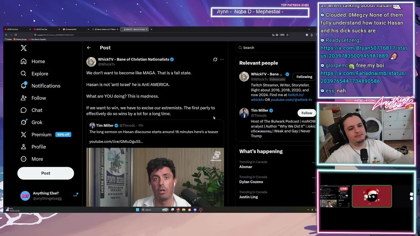Screen dimensions: 420x236
Task: Open the post's three-dot options menu
Action: pyautogui.click(x=222, y=59)
